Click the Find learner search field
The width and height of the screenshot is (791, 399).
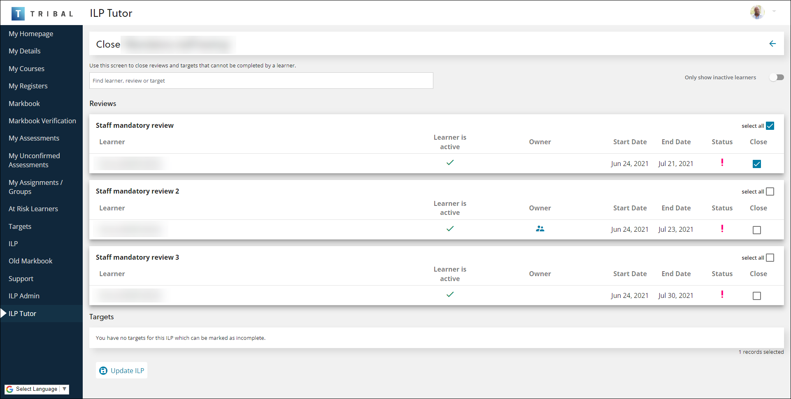261,81
